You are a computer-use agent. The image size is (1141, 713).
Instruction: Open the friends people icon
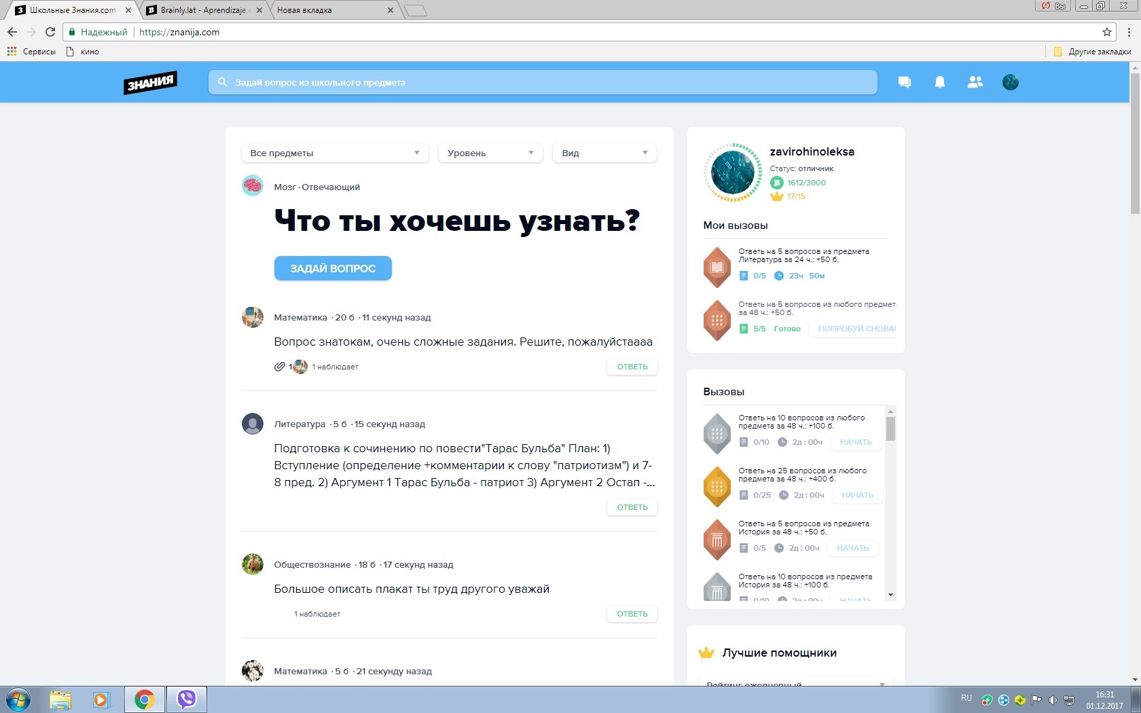coord(975,82)
